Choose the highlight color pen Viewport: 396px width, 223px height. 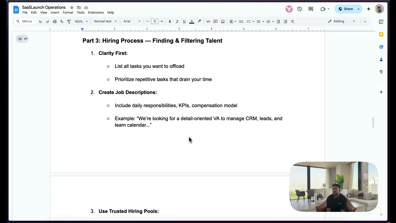(x=199, y=21)
